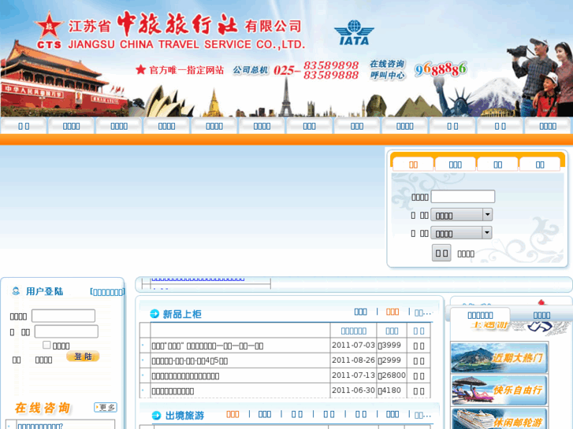Focus the top username field under 用户登陆
The image size is (573, 429).
tap(63, 316)
